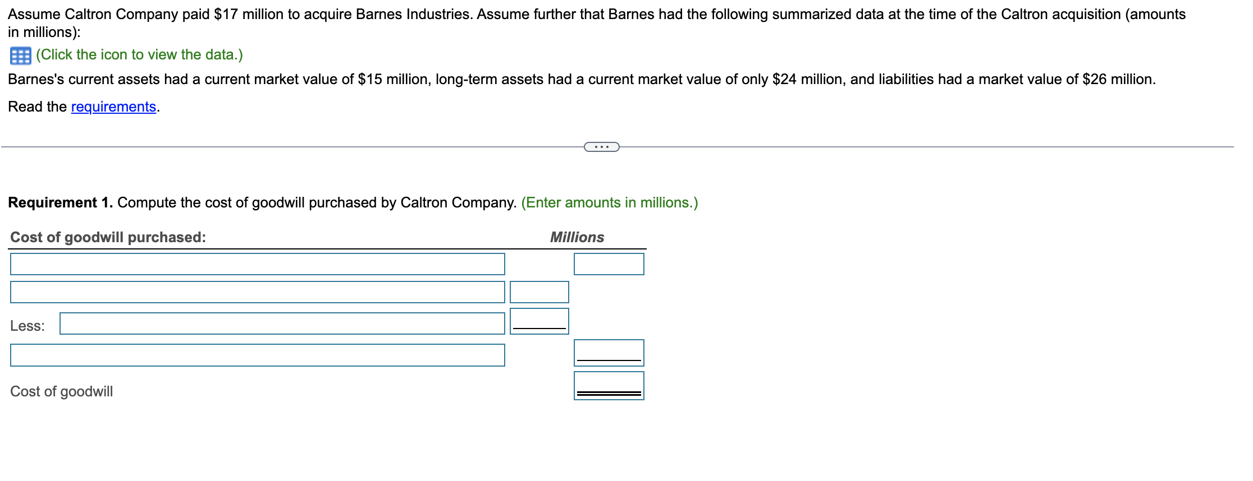Open the requirements link
The width and height of the screenshot is (1253, 481).
(x=113, y=107)
